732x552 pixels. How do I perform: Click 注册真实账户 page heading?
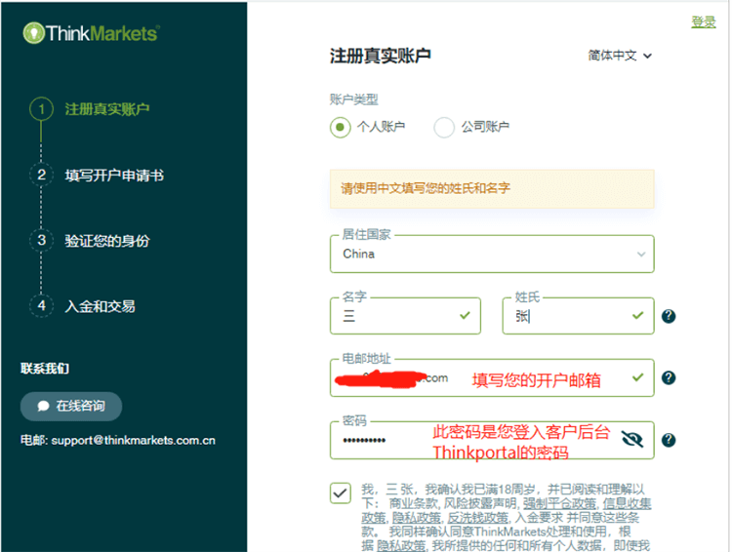[x=380, y=56]
